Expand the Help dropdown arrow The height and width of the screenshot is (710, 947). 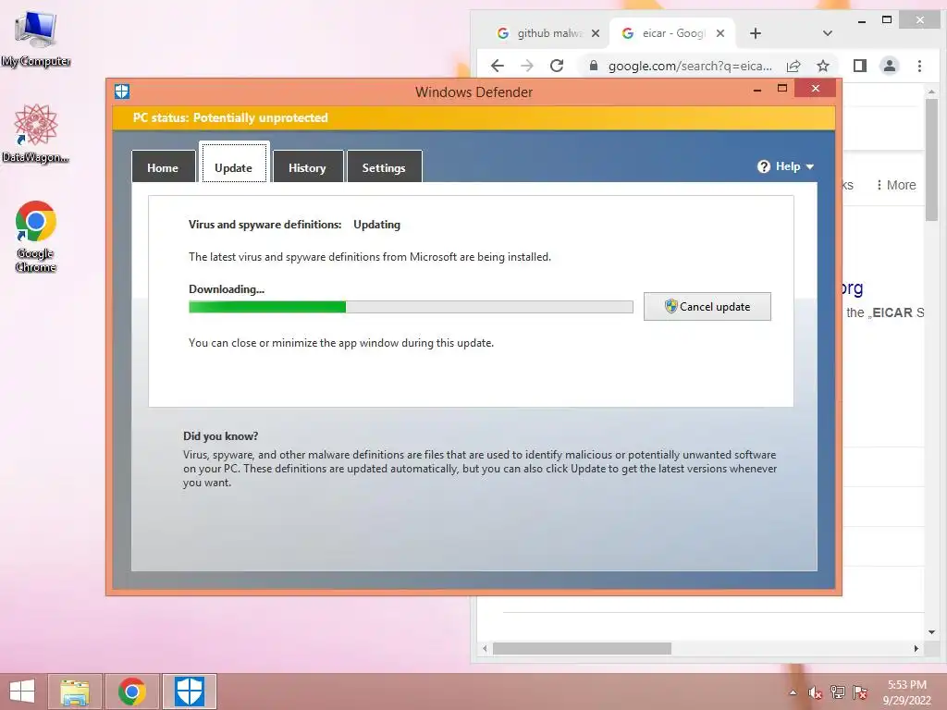[x=810, y=166]
